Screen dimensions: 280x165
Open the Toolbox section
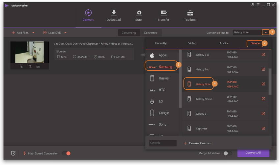[190, 15]
